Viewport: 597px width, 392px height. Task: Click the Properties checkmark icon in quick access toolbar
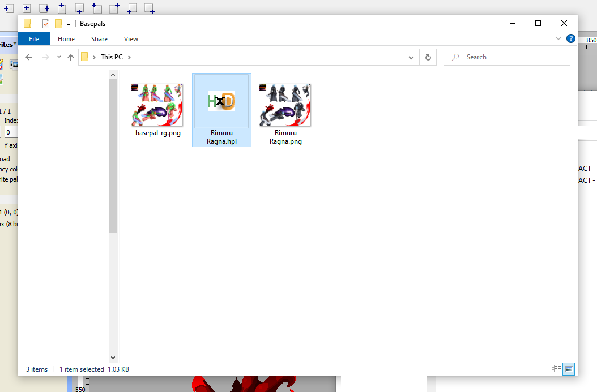pyautogui.click(x=46, y=24)
